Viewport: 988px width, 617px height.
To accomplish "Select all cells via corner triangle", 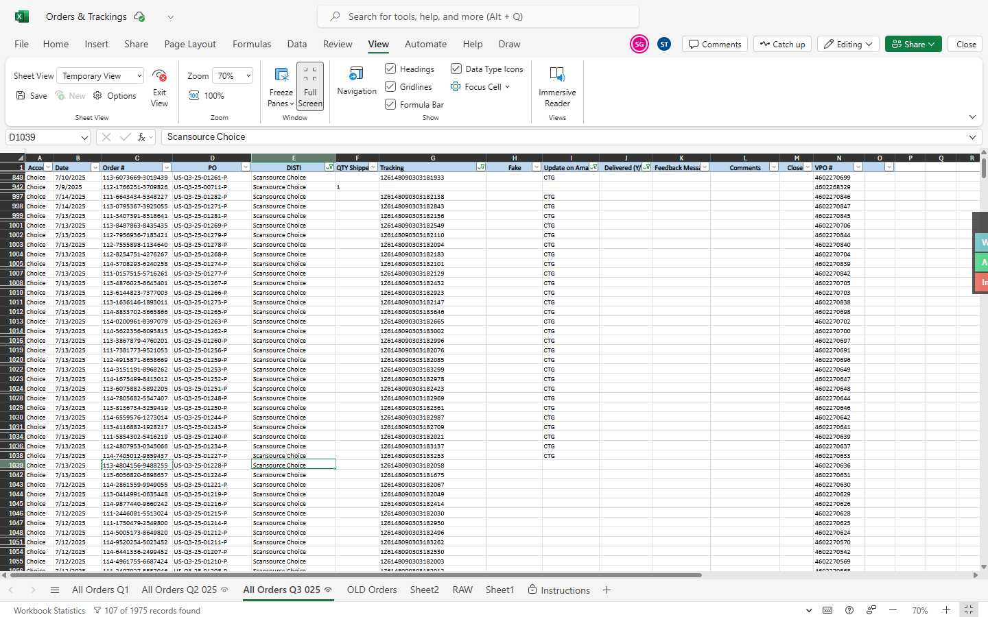I will 21,158.
